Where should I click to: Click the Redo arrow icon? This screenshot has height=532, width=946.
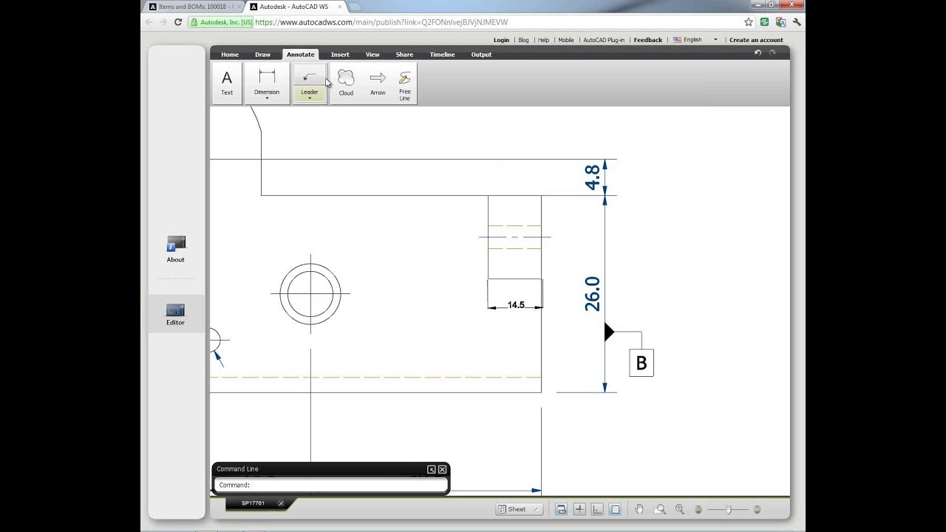click(772, 53)
